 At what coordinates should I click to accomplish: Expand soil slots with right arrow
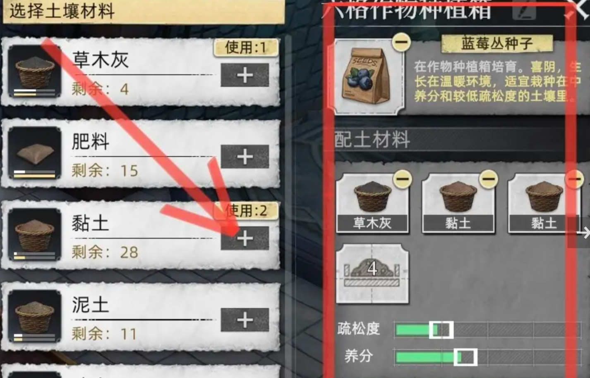tap(583, 233)
